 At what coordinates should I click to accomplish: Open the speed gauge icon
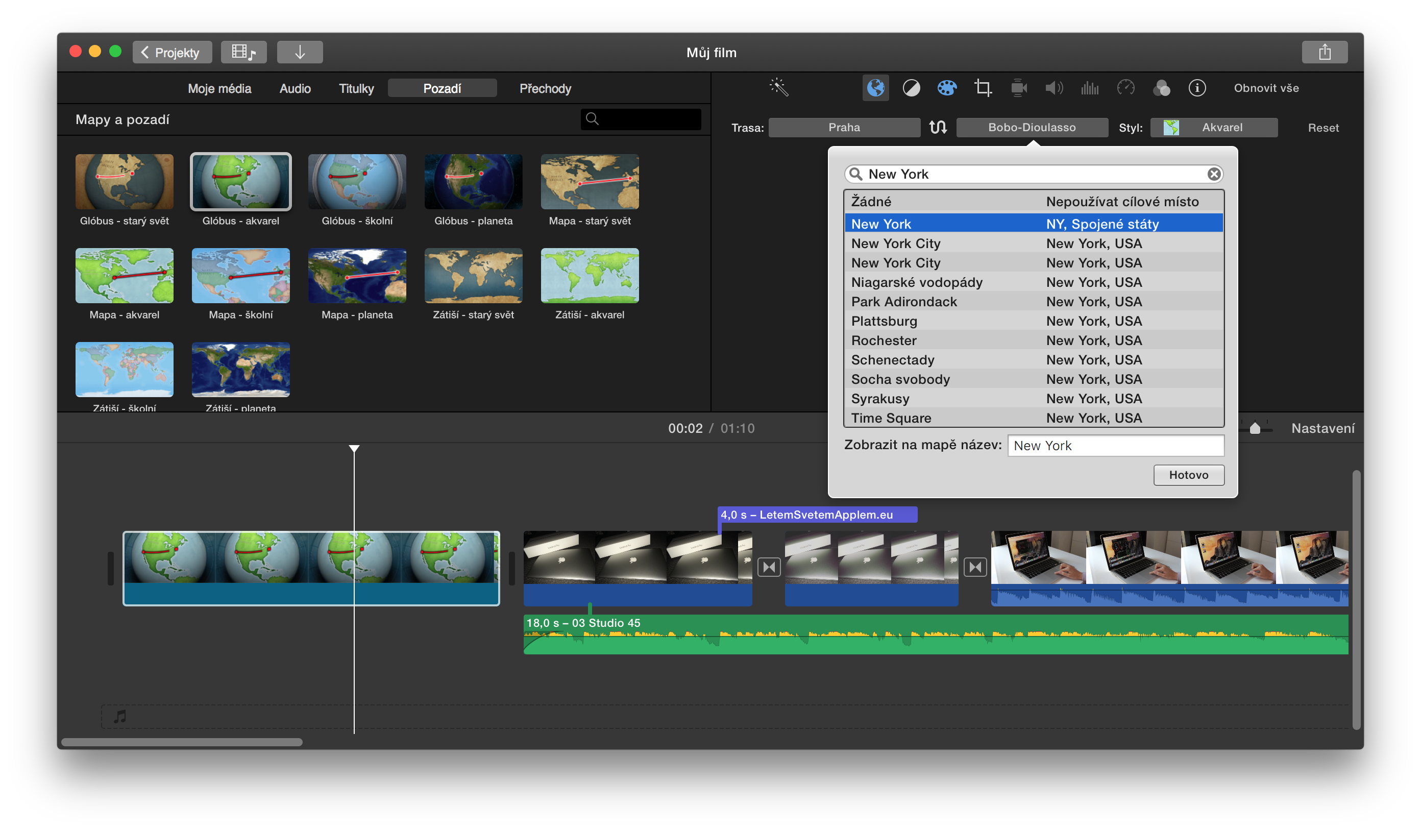click(1125, 88)
